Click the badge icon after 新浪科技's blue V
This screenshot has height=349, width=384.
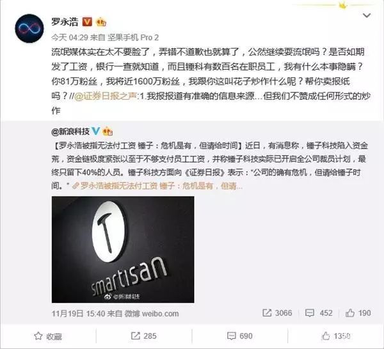(x=108, y=131)
